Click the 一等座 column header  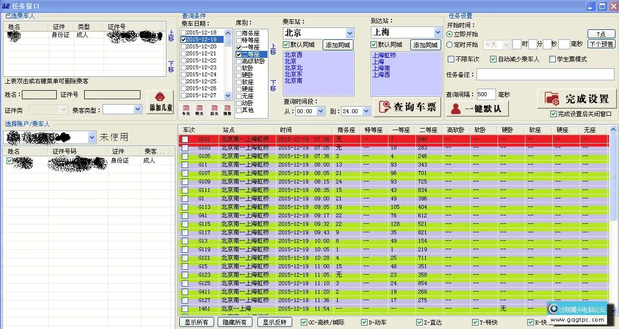point(401,130)
